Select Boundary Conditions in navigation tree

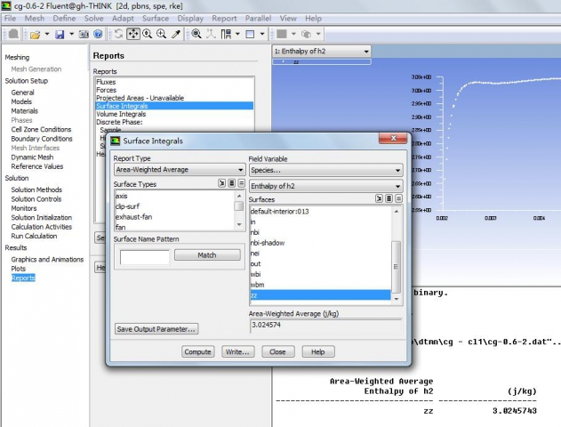click(42, 139)
